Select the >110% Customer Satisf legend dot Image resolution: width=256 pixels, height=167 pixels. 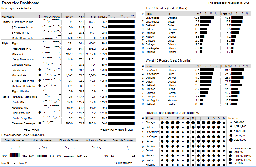[231, 163]
